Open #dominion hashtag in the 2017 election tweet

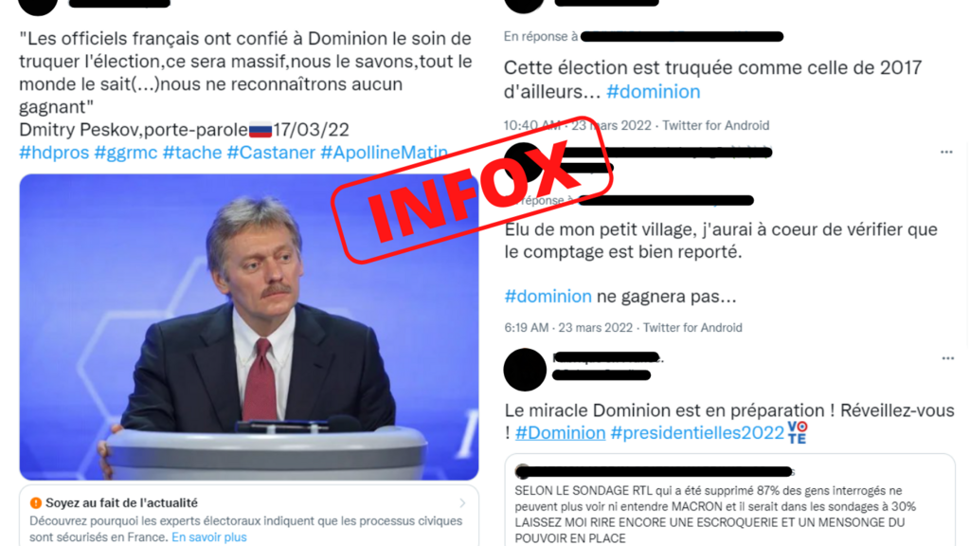tap(654, 92)
